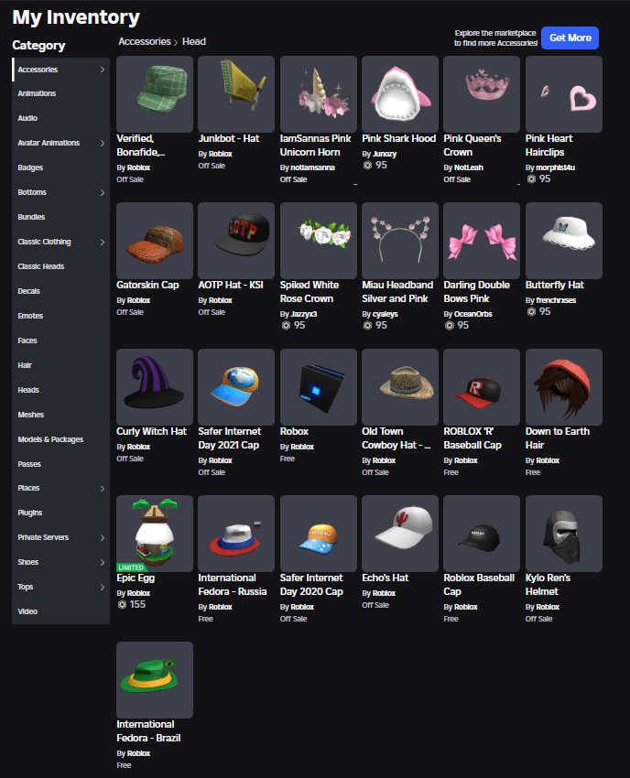This screenshot has height=778, width=630.
Task: Open the Down to Earth Hair image
Action: pyautogui.click(x=564, y=386)
